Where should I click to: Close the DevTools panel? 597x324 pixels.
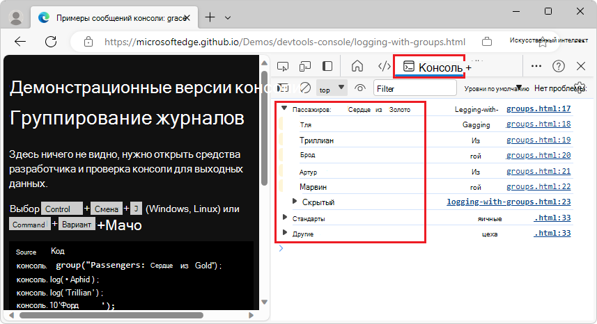coord(581,66)
